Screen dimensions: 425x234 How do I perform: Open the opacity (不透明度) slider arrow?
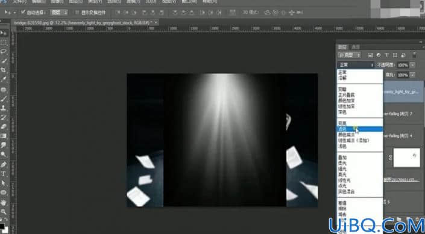412,65
